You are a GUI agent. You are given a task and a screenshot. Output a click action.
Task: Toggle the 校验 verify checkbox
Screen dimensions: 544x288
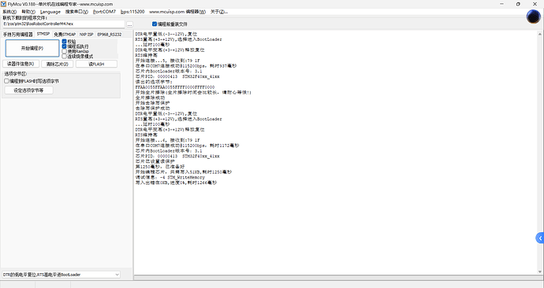point(64,42)
